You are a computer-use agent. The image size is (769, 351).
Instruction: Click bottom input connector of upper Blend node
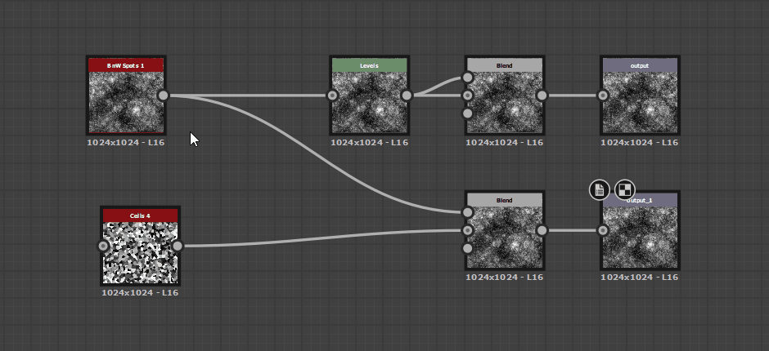tap(468, 113)
